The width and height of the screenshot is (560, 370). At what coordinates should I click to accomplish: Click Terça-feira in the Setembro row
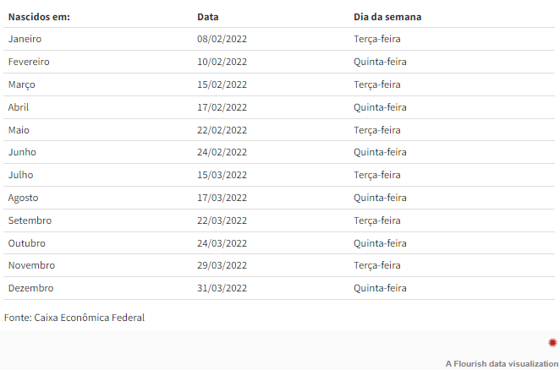(x=376, y=220)
